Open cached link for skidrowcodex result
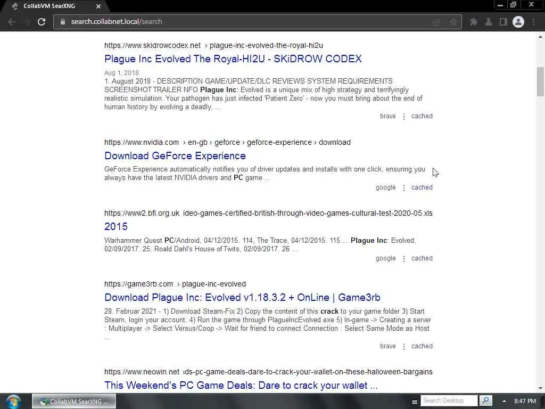The height and width of the screenshot is (409, 545). click(x=422, y=116)
